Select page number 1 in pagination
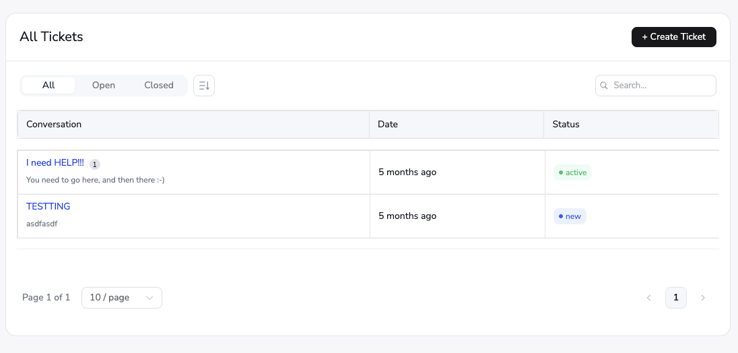The image size is (738, 353). point(676,298)
